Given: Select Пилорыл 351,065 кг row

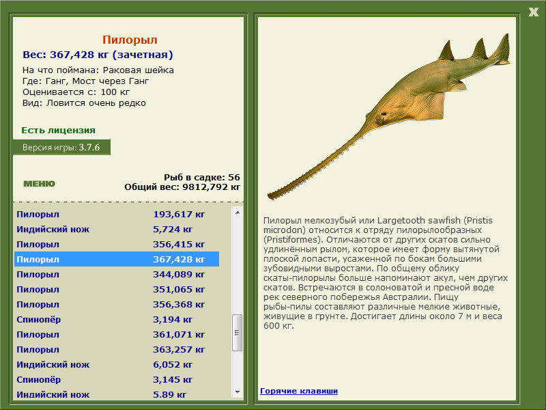Looking at the screenshot, I should coord(117,289).
